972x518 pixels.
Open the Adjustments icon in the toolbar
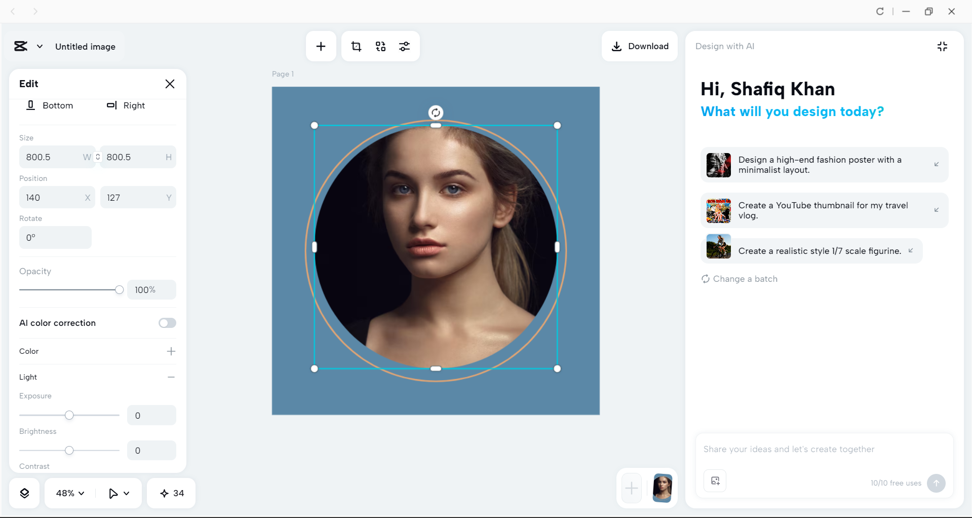pos(405,46)
